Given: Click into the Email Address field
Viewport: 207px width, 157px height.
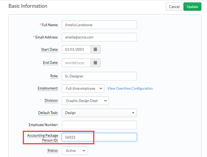Looking at the screenshot, I should coord(99,37).
